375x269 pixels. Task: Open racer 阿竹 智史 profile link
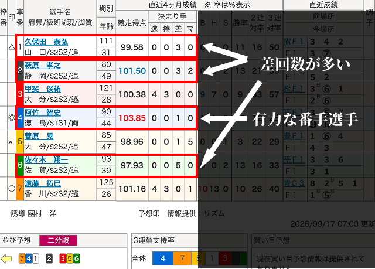(43, 113)
